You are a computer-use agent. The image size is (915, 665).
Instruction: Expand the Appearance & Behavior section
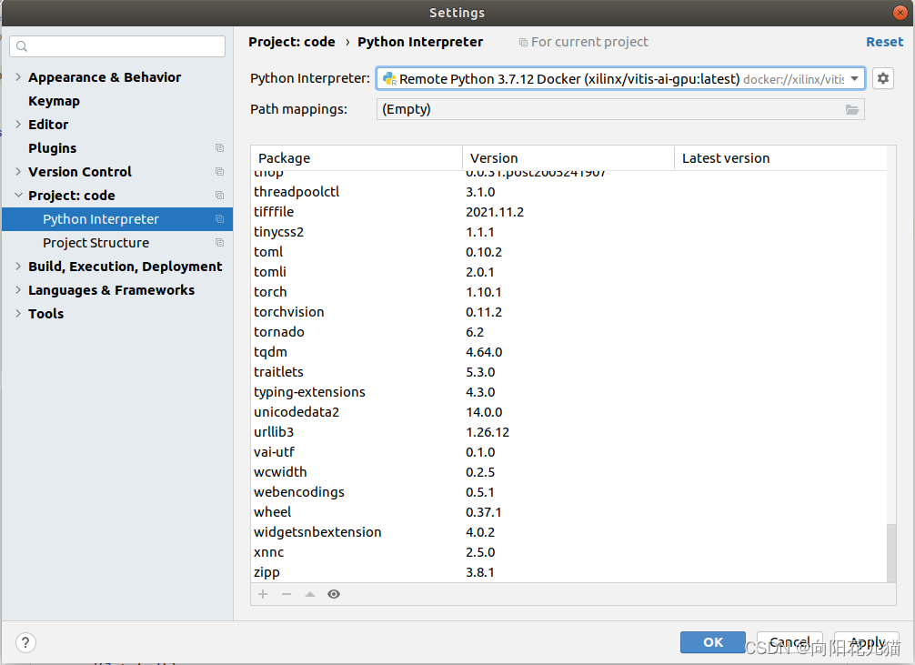tap(16, 77)
